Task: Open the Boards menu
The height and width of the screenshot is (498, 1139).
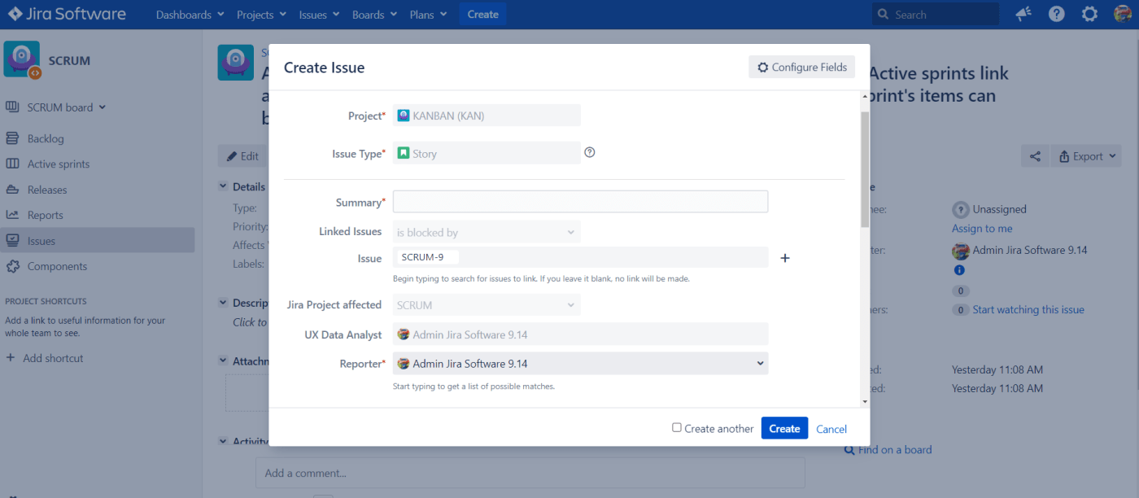Action: point(374,15)
